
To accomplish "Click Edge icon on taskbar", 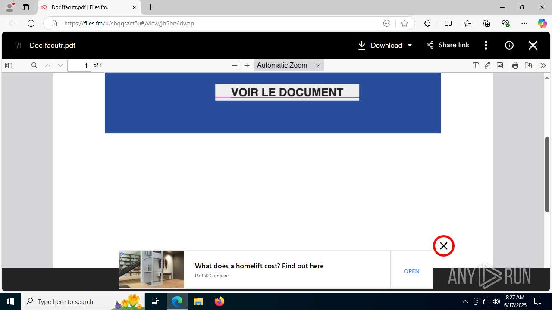I will tap(177, 301).
